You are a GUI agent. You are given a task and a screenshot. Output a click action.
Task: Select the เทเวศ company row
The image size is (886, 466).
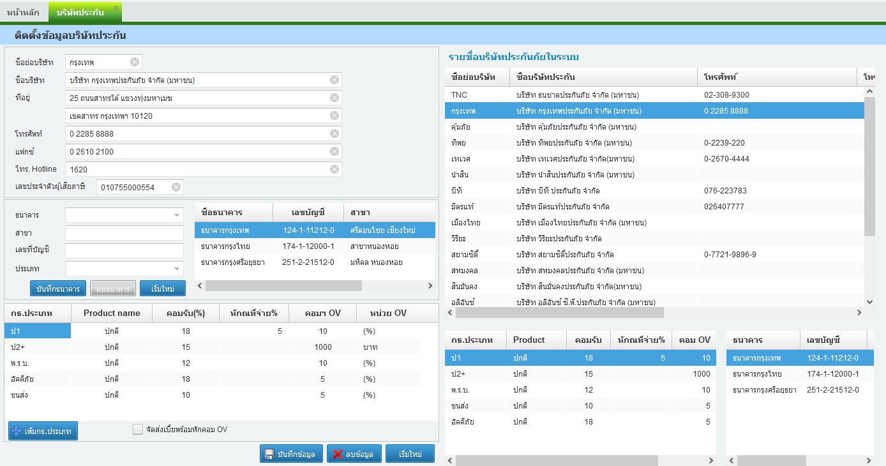(x=654, y=158)
